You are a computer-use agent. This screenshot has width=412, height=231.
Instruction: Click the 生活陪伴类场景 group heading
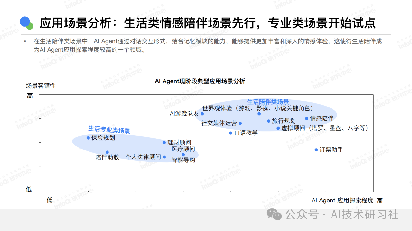point(268,102)
